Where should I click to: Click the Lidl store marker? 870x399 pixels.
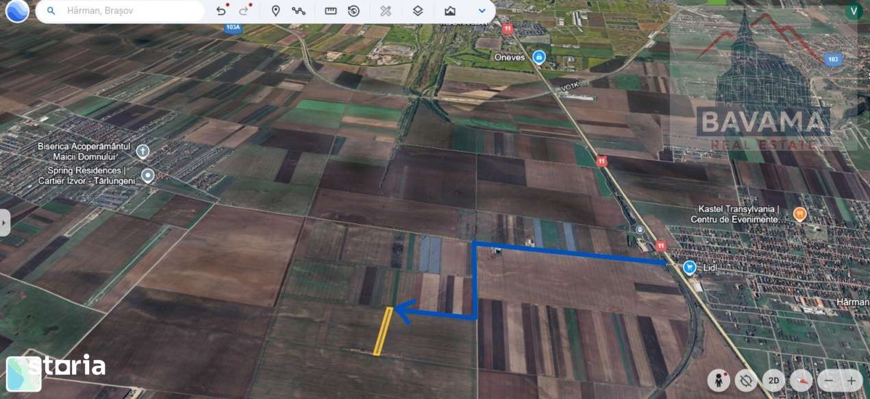coord(690,267)
